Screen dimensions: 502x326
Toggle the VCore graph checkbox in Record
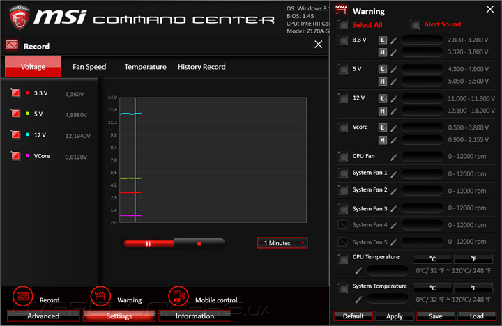click(x=15, y=155)
